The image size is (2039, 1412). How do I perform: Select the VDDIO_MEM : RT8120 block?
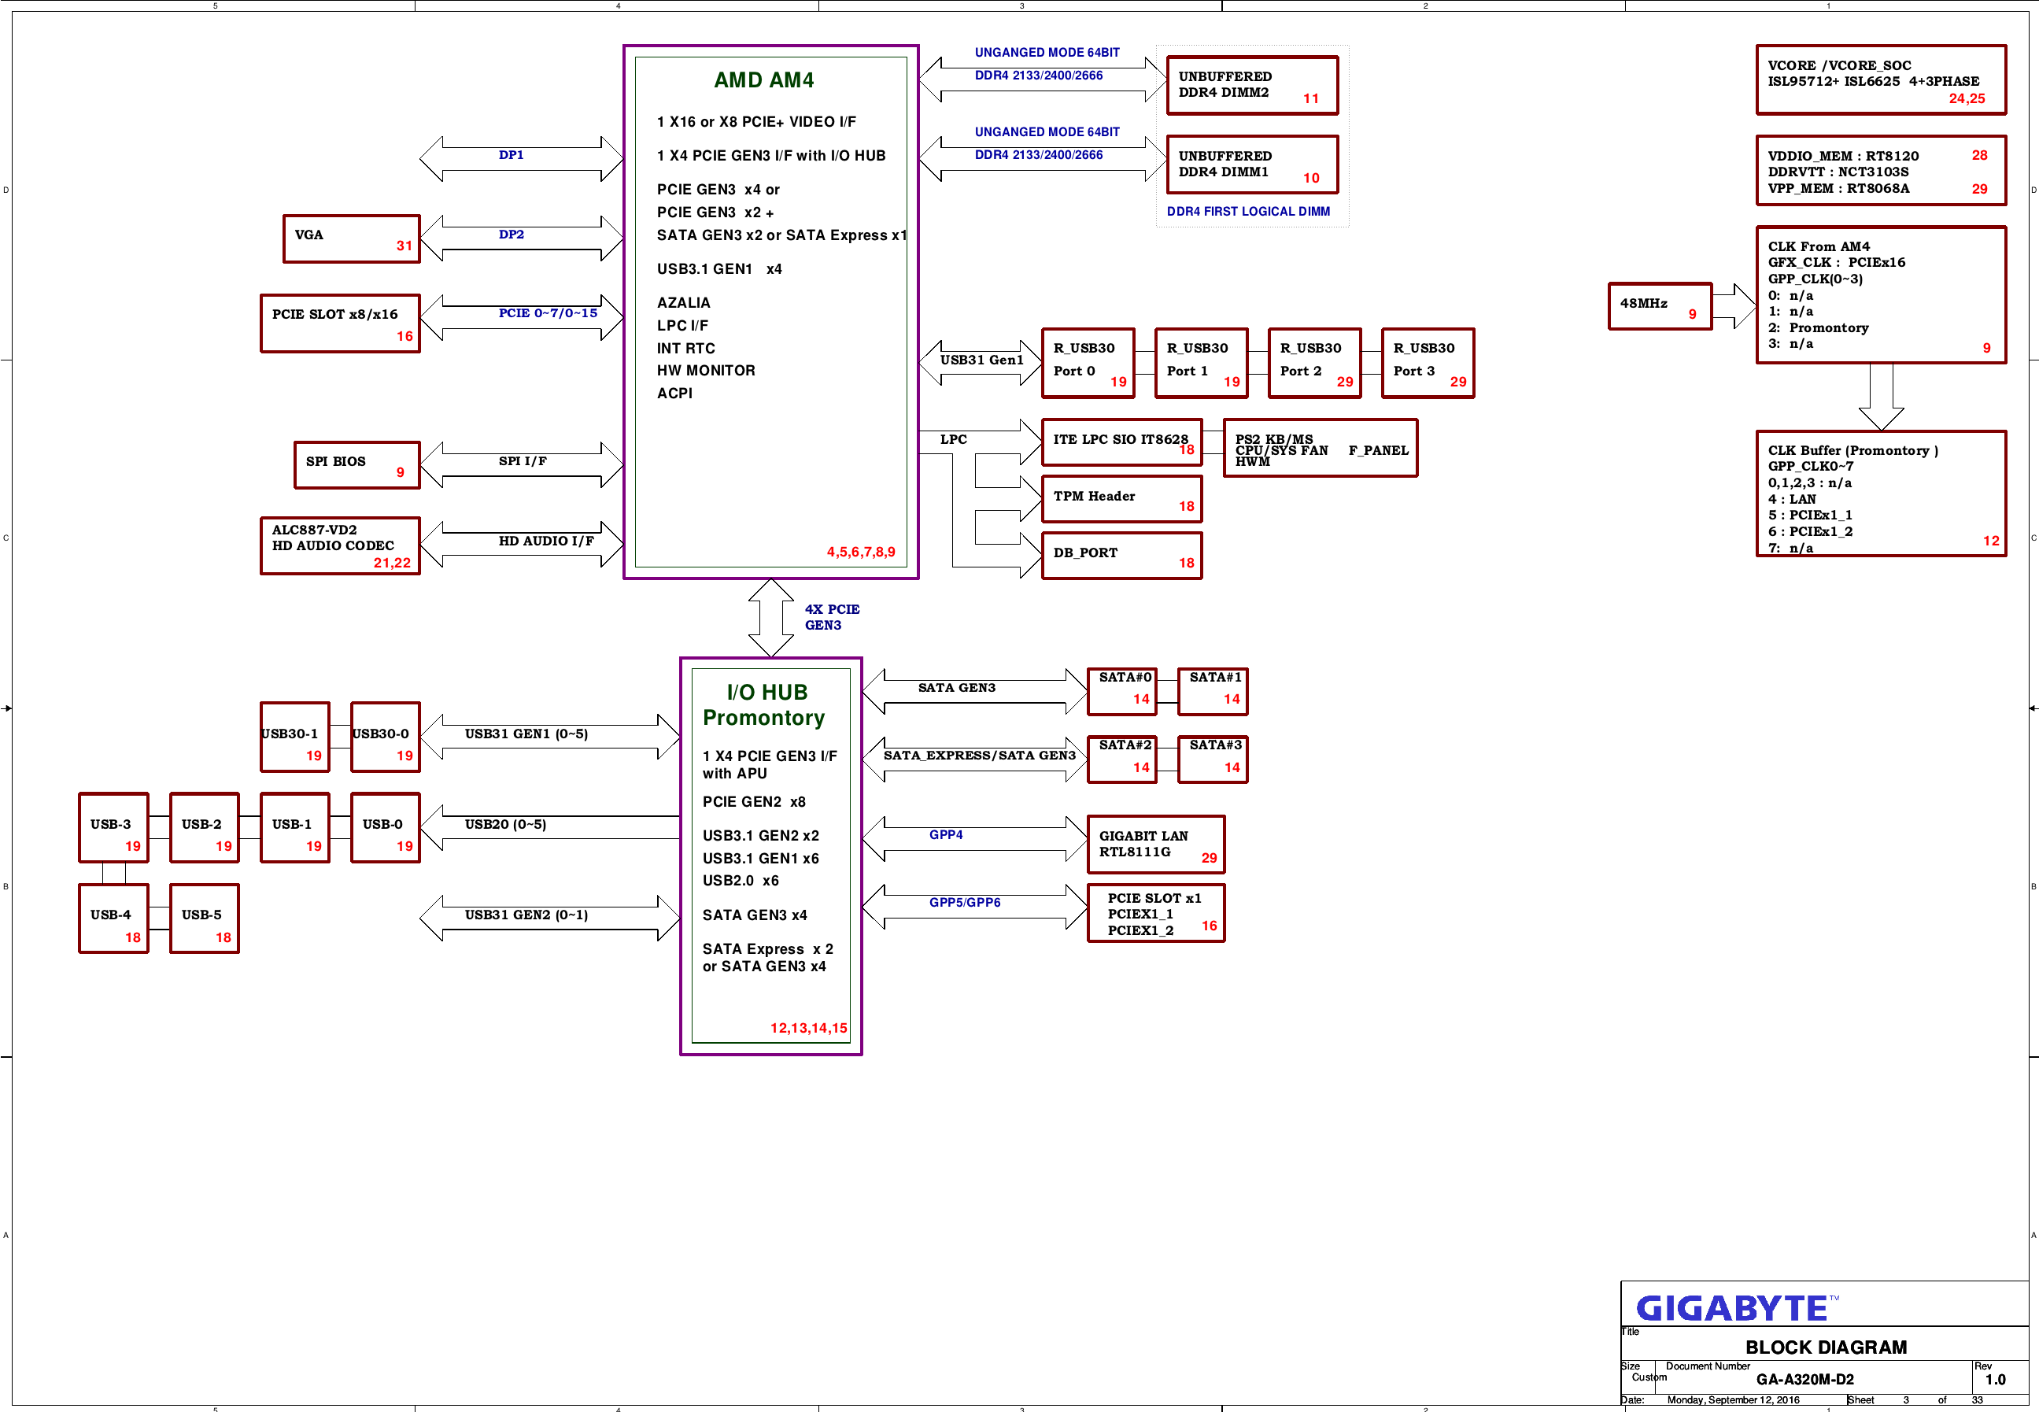(x=1881, y=171)
